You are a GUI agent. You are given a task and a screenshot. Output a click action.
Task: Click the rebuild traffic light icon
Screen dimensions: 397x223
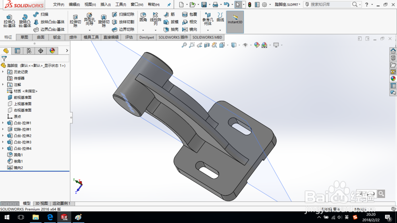coord(250,4)
